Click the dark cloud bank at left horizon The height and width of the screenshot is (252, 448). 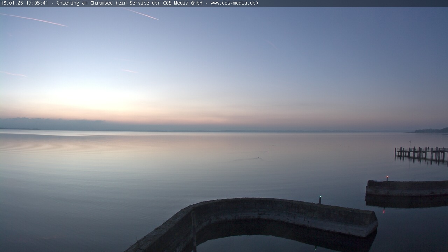pos(52,124)
